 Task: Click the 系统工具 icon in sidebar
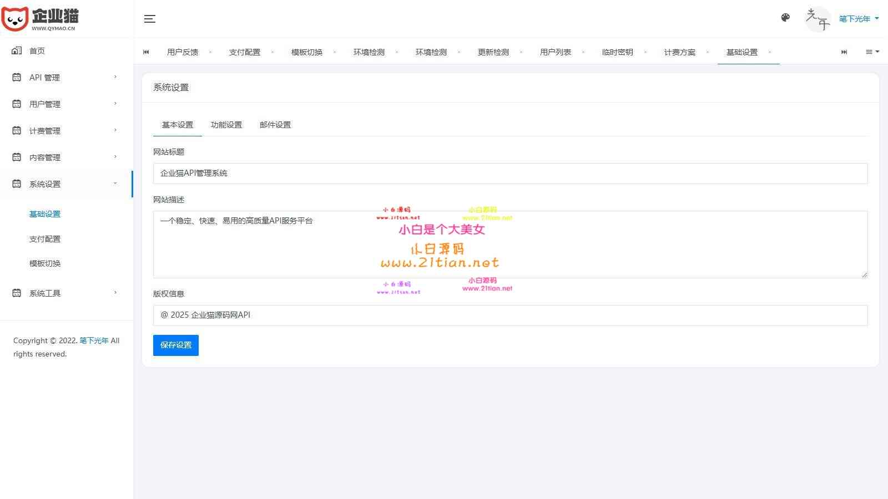(16, 293)
